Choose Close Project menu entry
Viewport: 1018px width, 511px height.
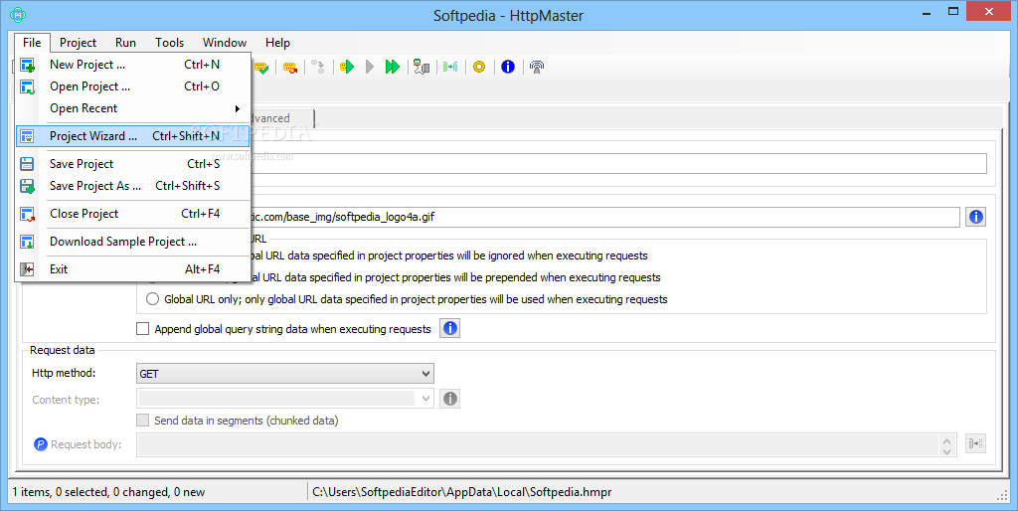pyautogui.click(x=133, y=215)
